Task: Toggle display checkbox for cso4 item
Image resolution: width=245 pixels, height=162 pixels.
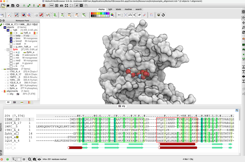Action: (11, 44)
